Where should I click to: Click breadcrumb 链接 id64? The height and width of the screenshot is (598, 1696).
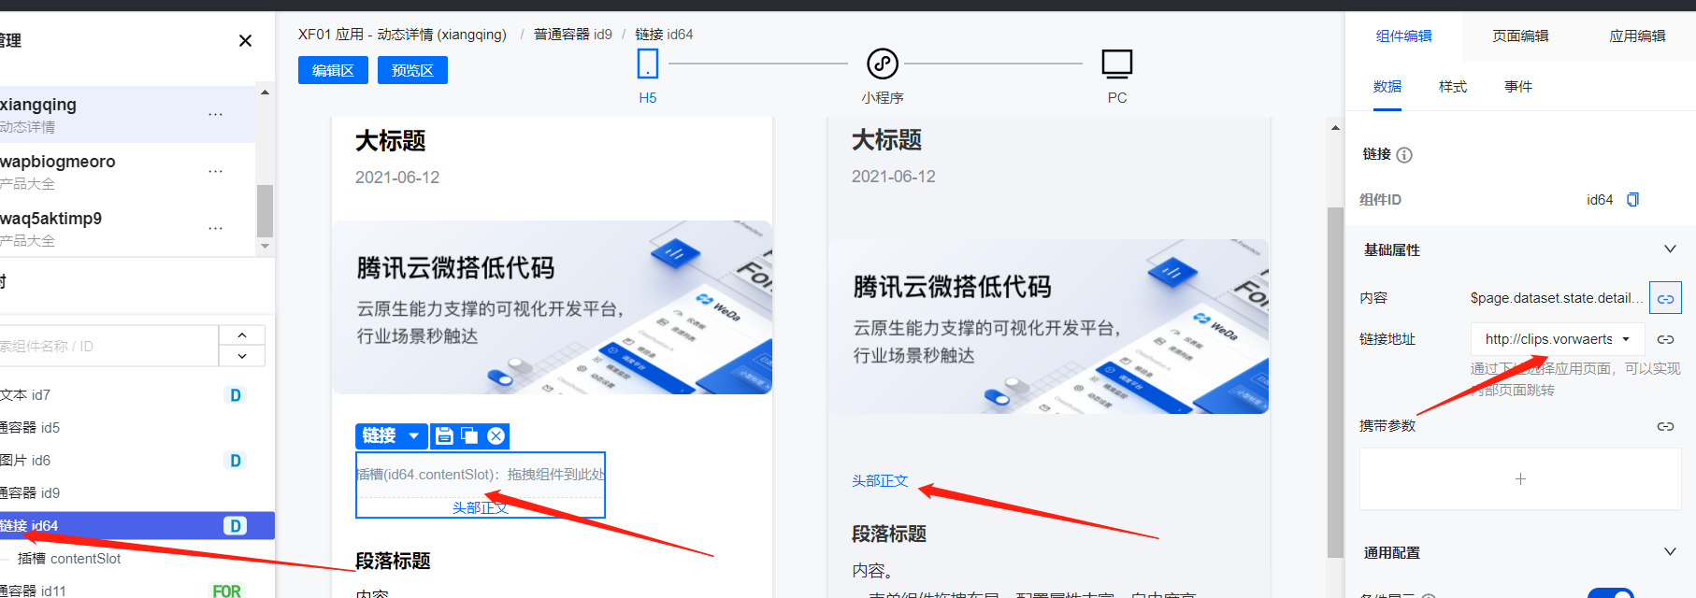[x=665, y=35]
